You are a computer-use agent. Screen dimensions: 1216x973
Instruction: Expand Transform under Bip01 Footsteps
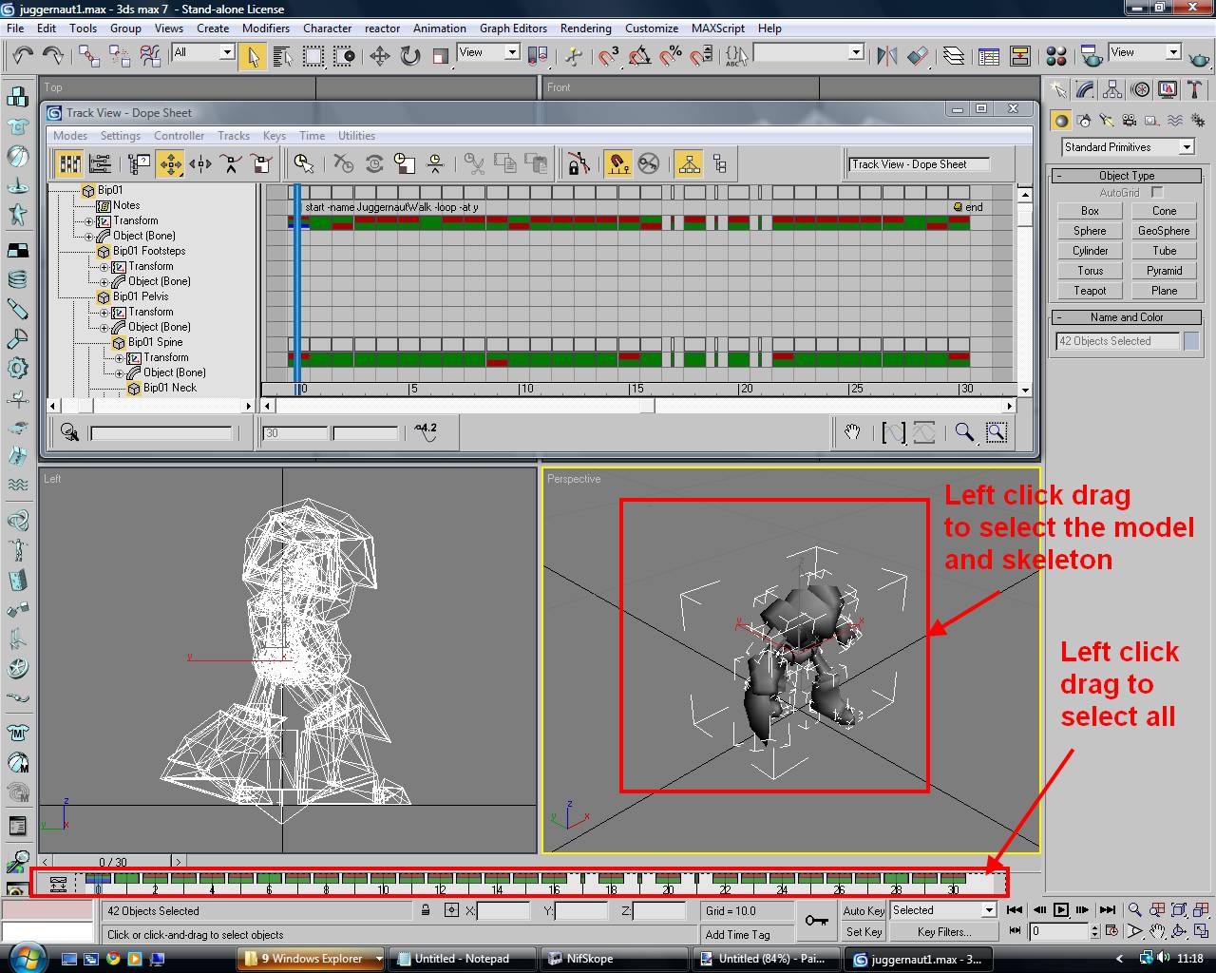click(x=104, y=267)
